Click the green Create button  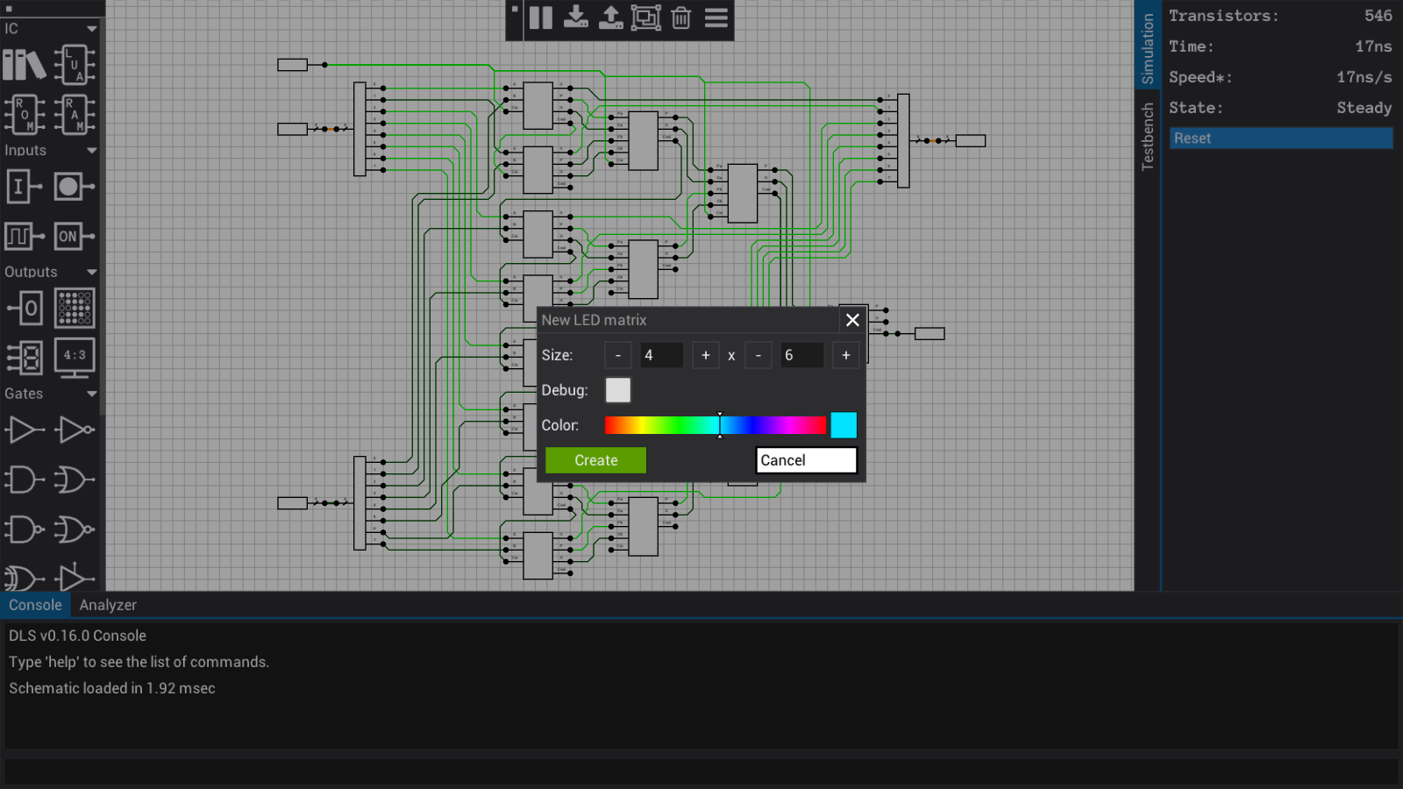pos(595,460)
